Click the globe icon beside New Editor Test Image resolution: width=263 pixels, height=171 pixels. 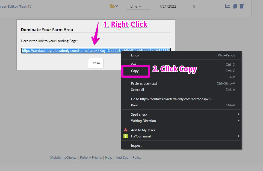29,6
